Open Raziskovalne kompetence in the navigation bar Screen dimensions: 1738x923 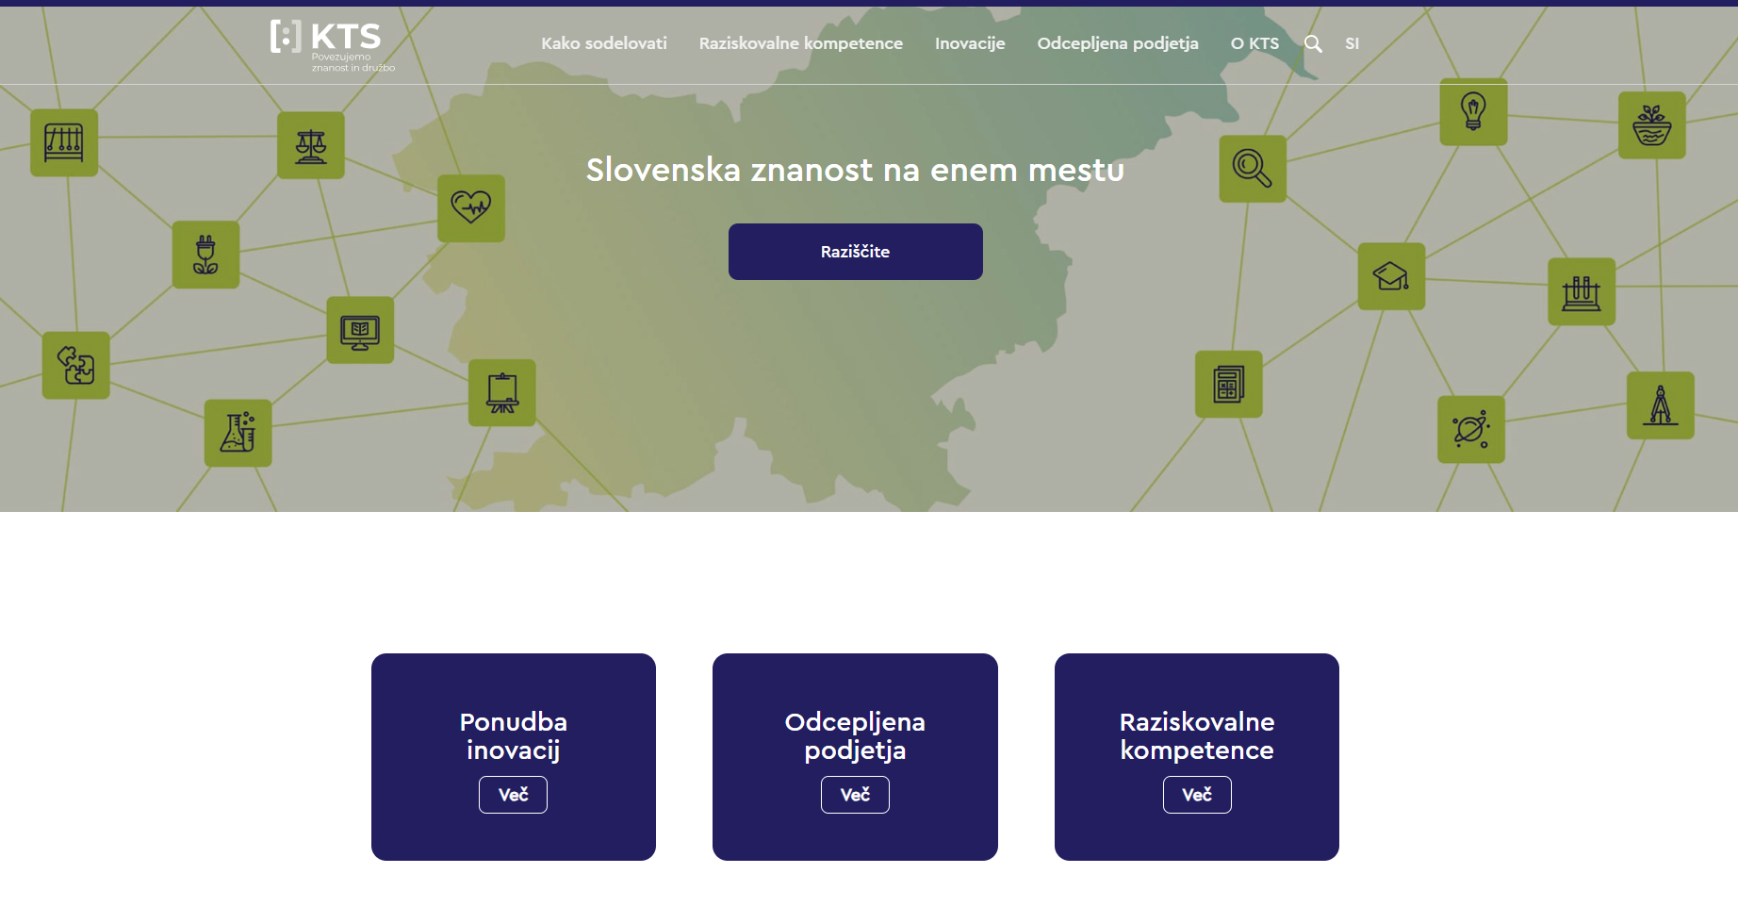[800, 43]
